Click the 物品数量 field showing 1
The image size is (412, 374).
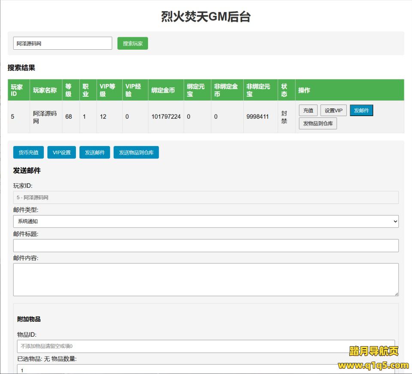(206, 369)
